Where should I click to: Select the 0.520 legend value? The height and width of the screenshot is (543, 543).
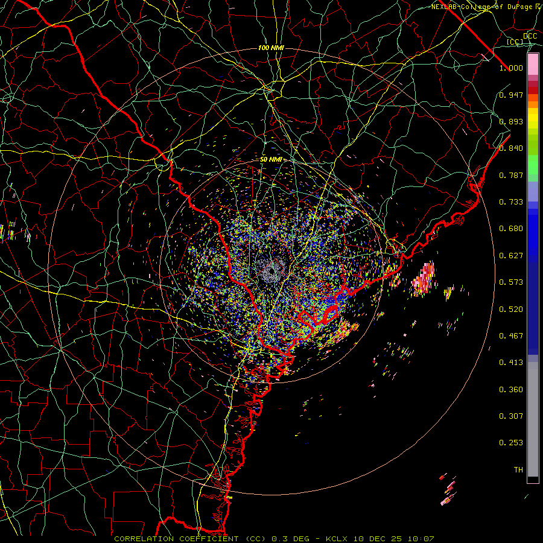(511, 310)
